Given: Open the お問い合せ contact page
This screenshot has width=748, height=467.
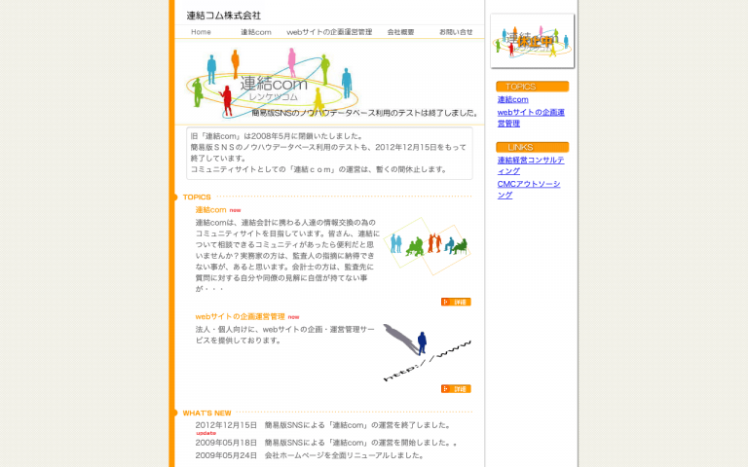Looking at the screenshot, I should 456,32.
